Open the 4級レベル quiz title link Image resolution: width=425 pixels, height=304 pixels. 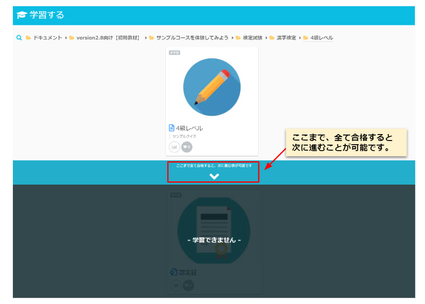click(189, 128)
